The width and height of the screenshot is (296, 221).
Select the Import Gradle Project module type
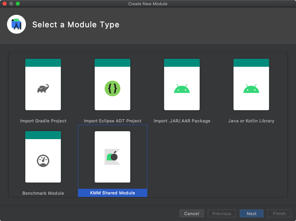43,84
